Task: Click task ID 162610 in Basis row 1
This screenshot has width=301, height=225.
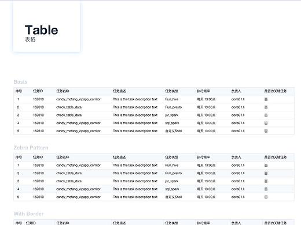Action: pyautogui.click(x=38, y=99)
